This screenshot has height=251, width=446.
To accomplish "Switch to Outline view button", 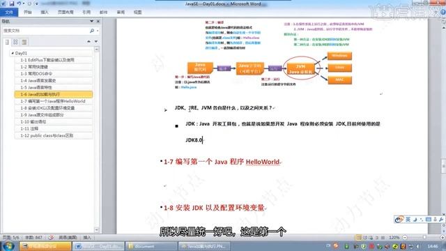I will 377,237.
